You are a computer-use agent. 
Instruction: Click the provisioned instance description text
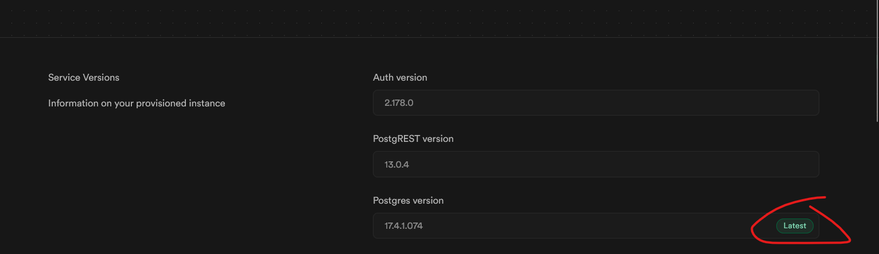tap(137, 104)
